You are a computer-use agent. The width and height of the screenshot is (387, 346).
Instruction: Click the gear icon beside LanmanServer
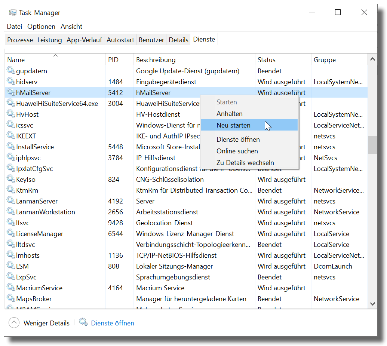(10, 201)
